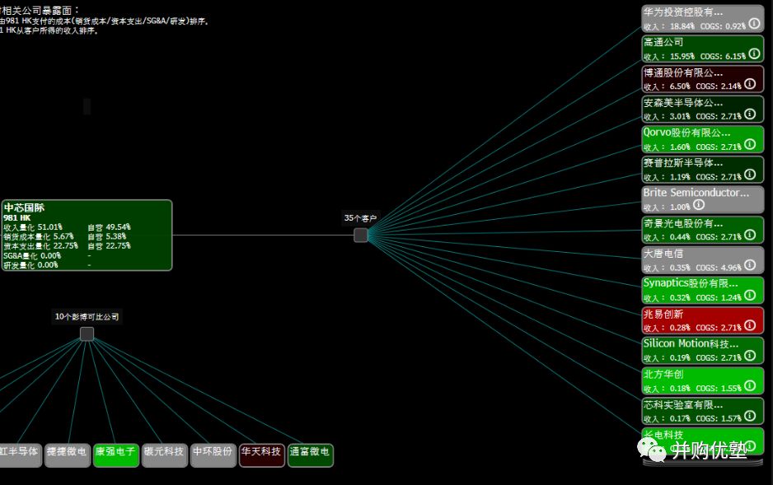Click info icon on 安森美半导体 card

750,114
